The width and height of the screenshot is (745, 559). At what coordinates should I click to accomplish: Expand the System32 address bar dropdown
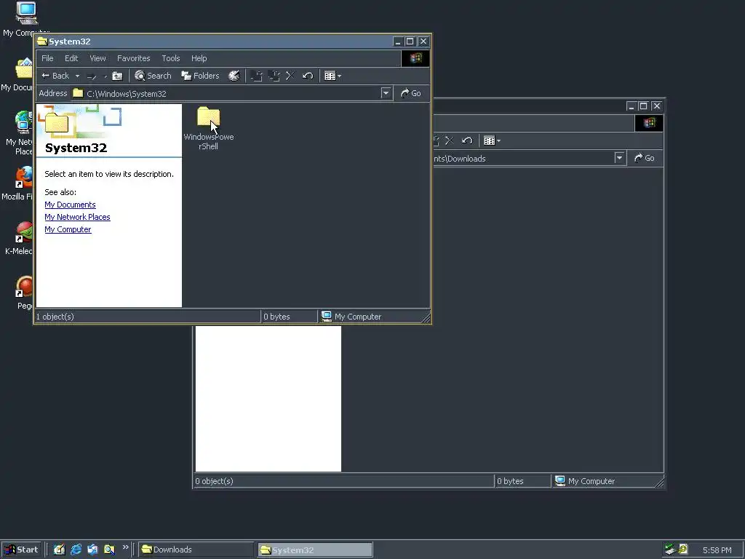tap(386, 93)
